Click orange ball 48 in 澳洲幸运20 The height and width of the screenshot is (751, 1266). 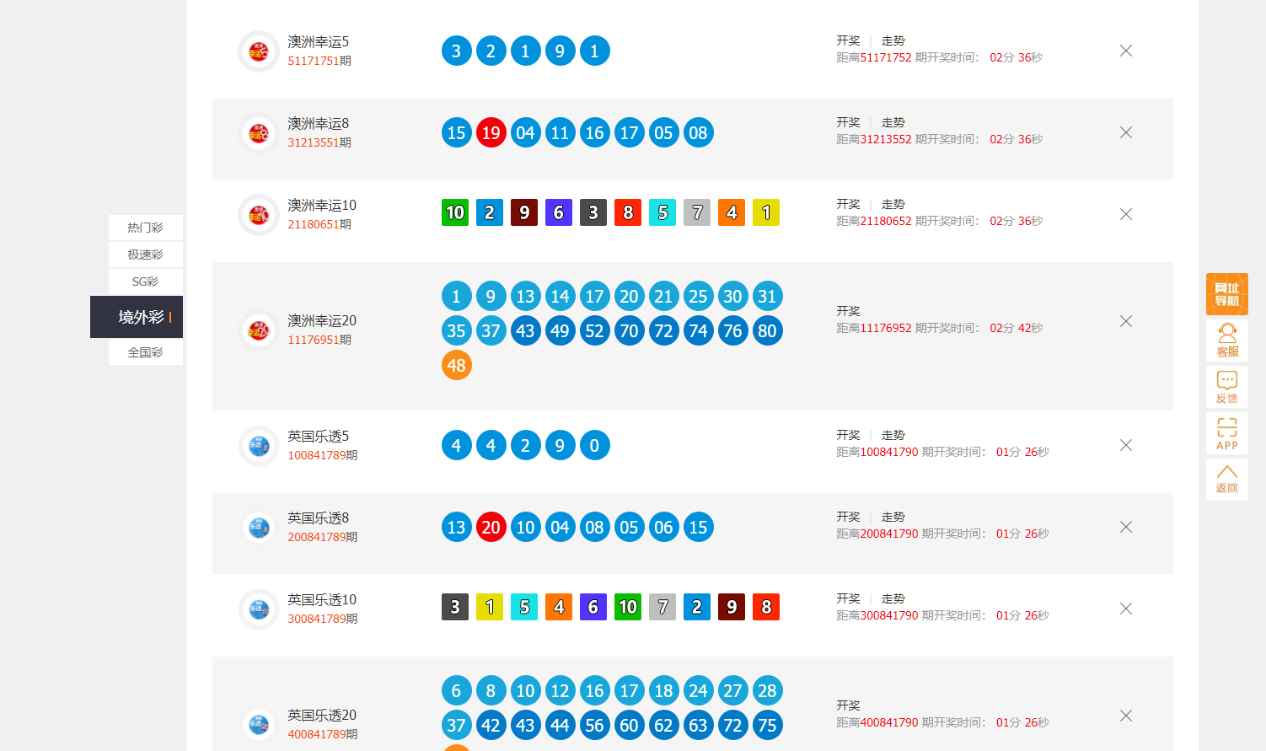coord(456,366)
